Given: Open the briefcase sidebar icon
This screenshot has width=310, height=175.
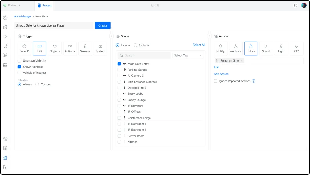Looking at the screenshot, I should pos(5,65).
